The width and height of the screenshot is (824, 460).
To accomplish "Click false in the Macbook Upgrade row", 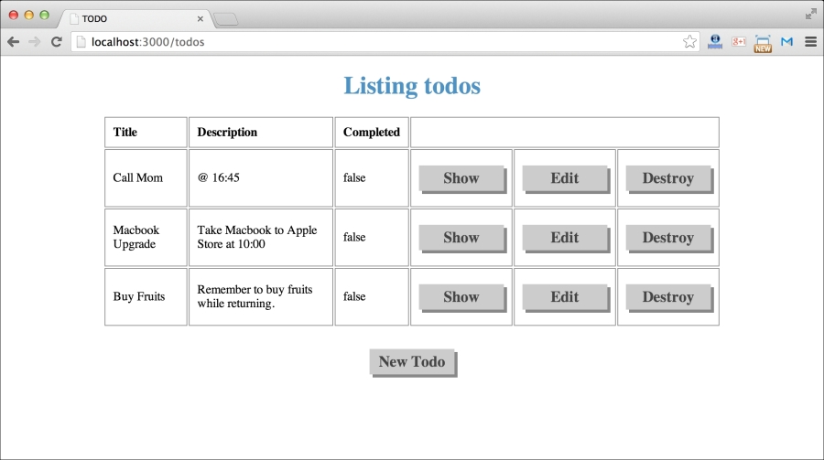I will coord(354,237).
